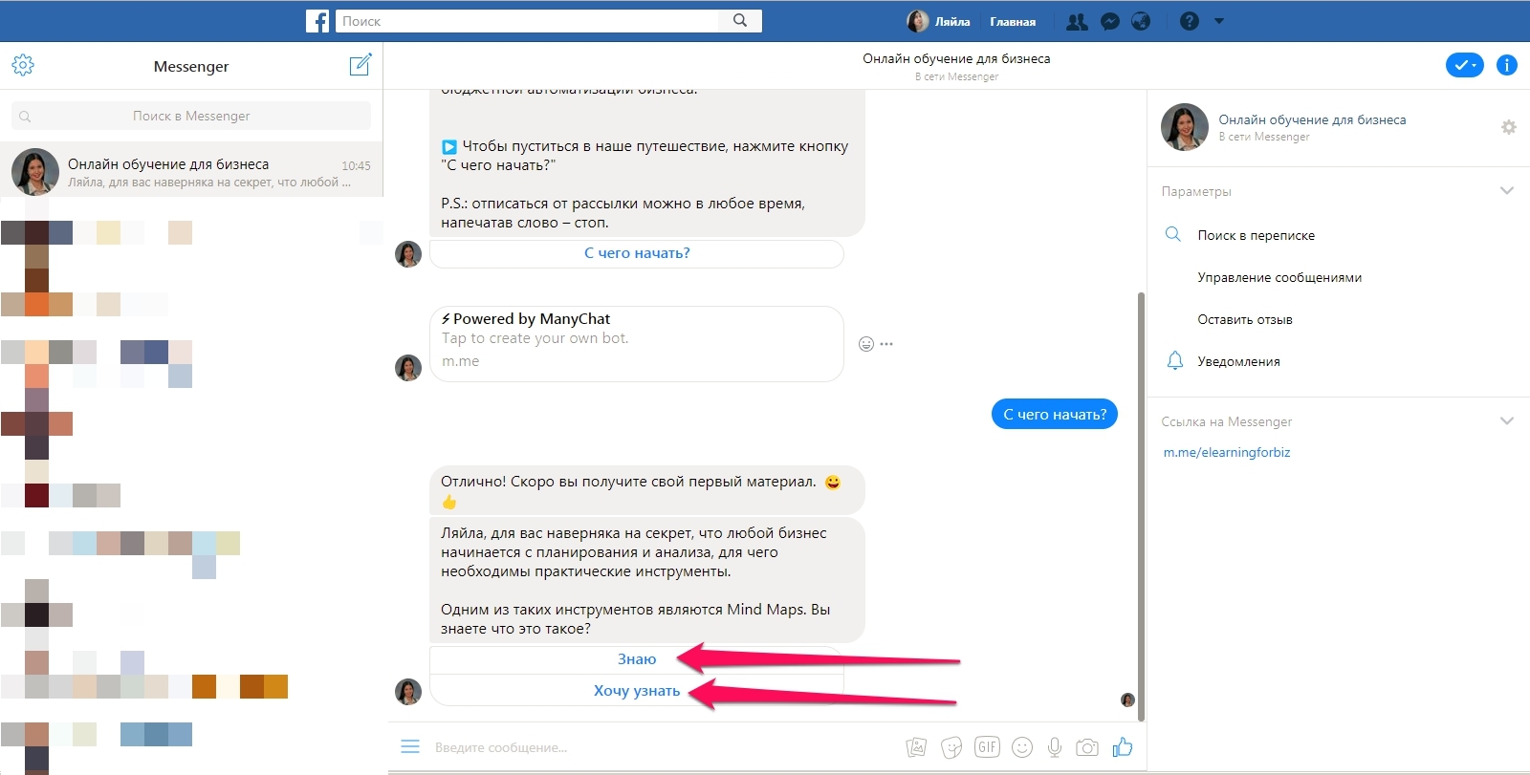The image size is (1530, 775).
Task: Open the Powered by ManyChat card
Action: (x=637, y=344)
